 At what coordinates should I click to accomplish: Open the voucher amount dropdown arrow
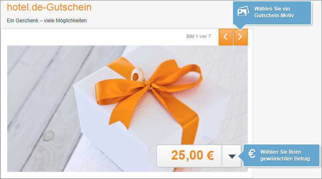(232, 156)
